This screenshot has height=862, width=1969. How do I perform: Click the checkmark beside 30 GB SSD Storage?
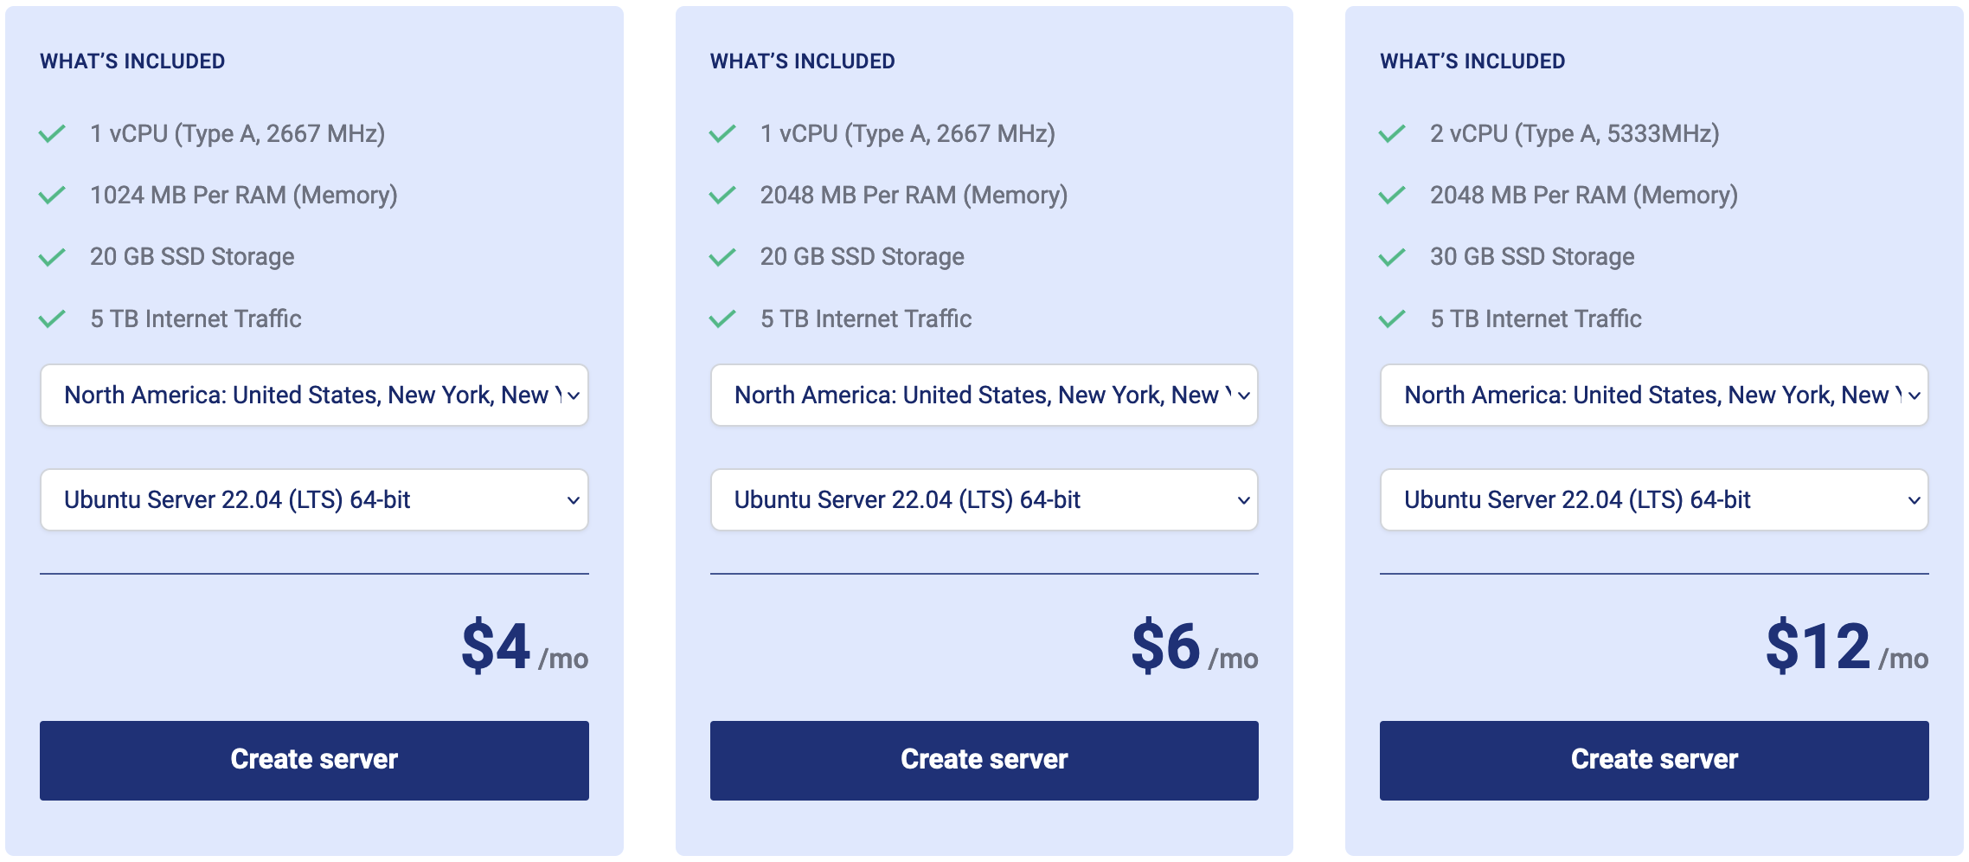[1392, 257]
